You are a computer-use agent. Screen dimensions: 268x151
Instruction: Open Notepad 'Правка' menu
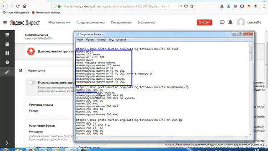coord(90,40)
